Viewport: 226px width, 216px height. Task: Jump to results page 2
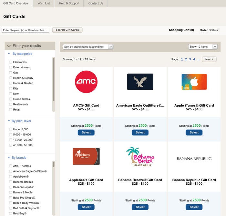pyautogui.click(x=186, y=59)
